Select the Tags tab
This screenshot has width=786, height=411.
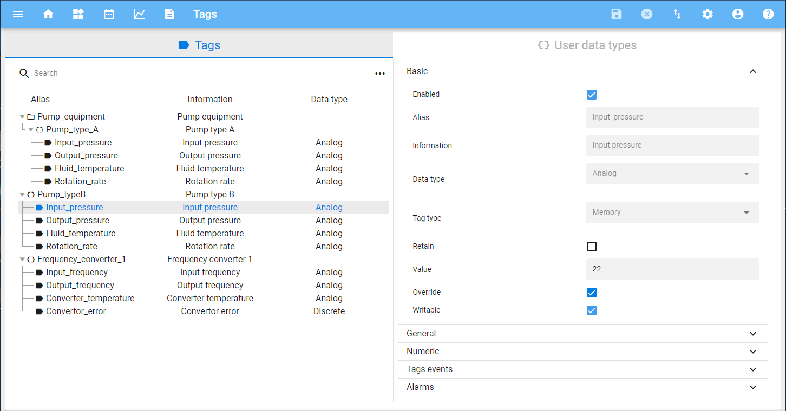(199, 45)
